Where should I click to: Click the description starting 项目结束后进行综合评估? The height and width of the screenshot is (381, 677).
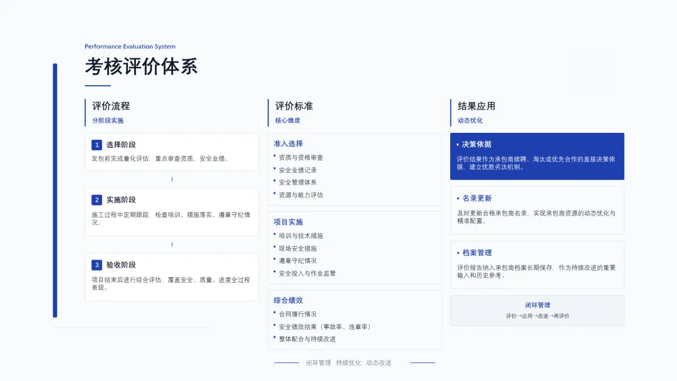pyautogui.click(x=171, y=283)
